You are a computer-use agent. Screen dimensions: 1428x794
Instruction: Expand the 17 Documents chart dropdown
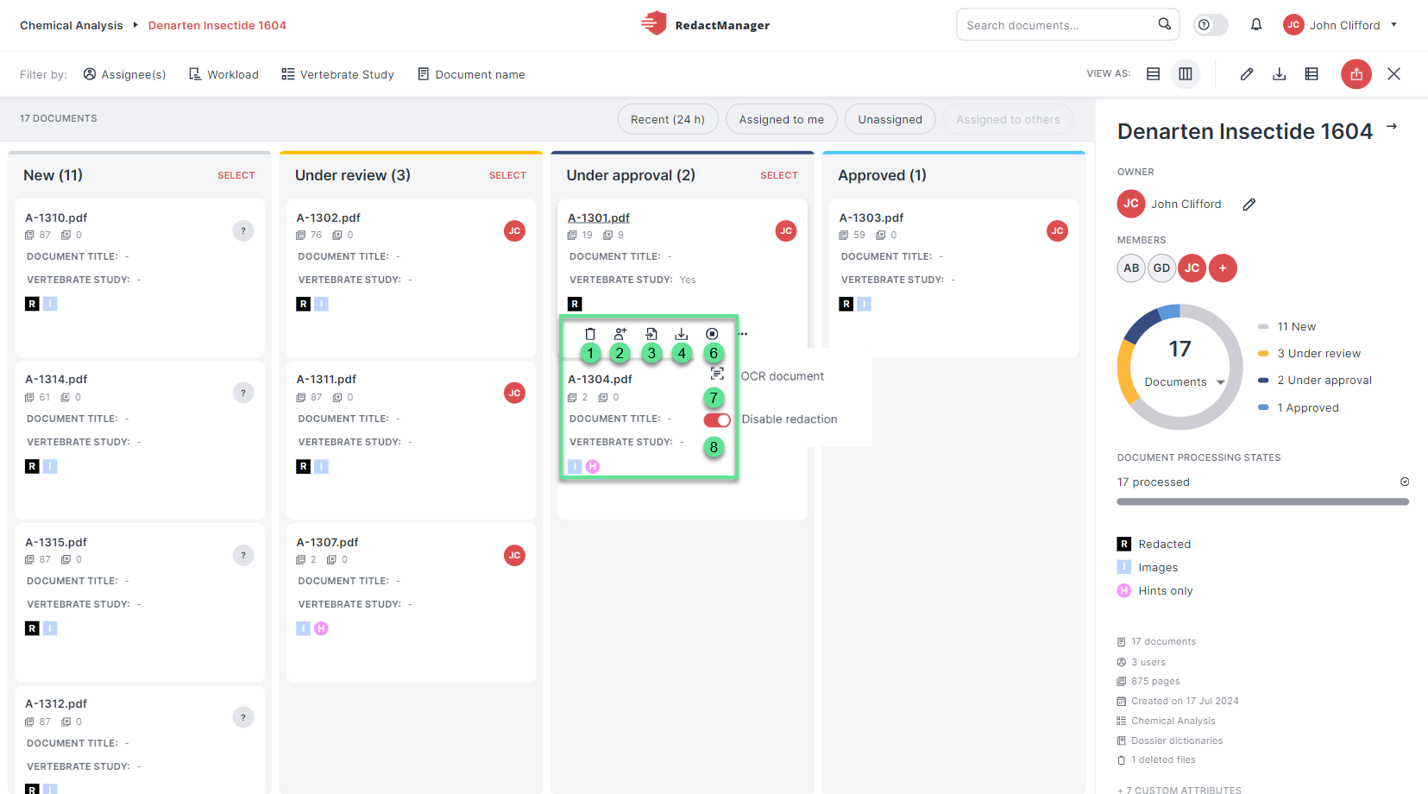click(x=1221, y=382)
